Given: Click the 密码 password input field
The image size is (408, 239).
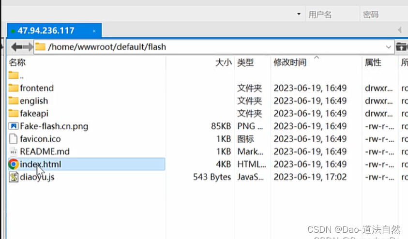Looking at the screenshot, I should [x=384, y=15].
